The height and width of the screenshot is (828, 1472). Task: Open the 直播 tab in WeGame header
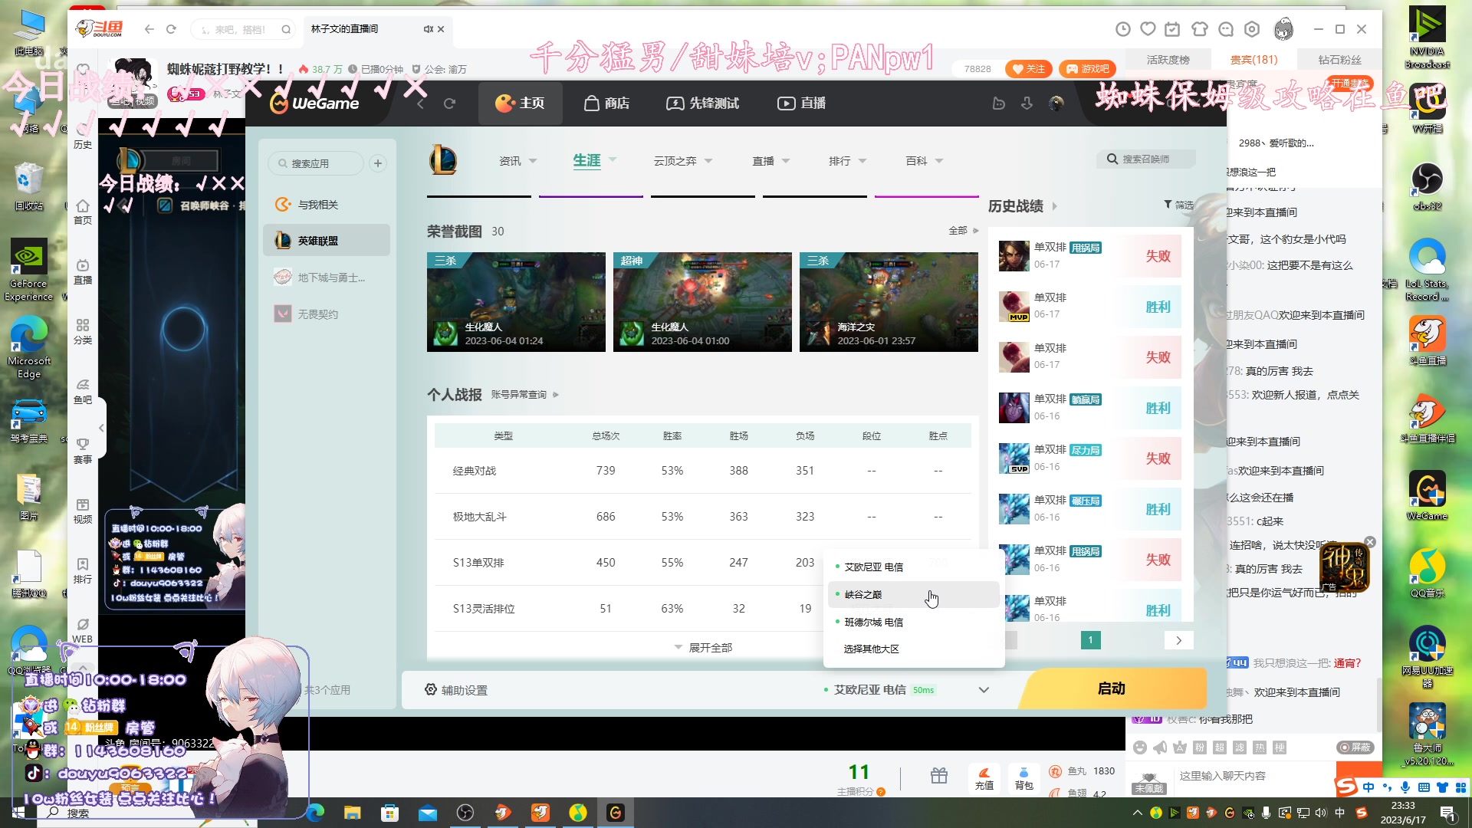[801, 103]
